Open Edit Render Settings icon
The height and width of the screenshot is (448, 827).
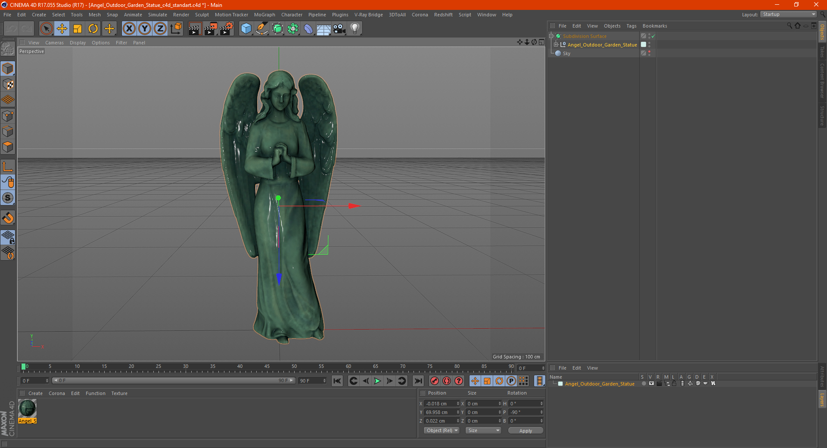click(227, 29)
